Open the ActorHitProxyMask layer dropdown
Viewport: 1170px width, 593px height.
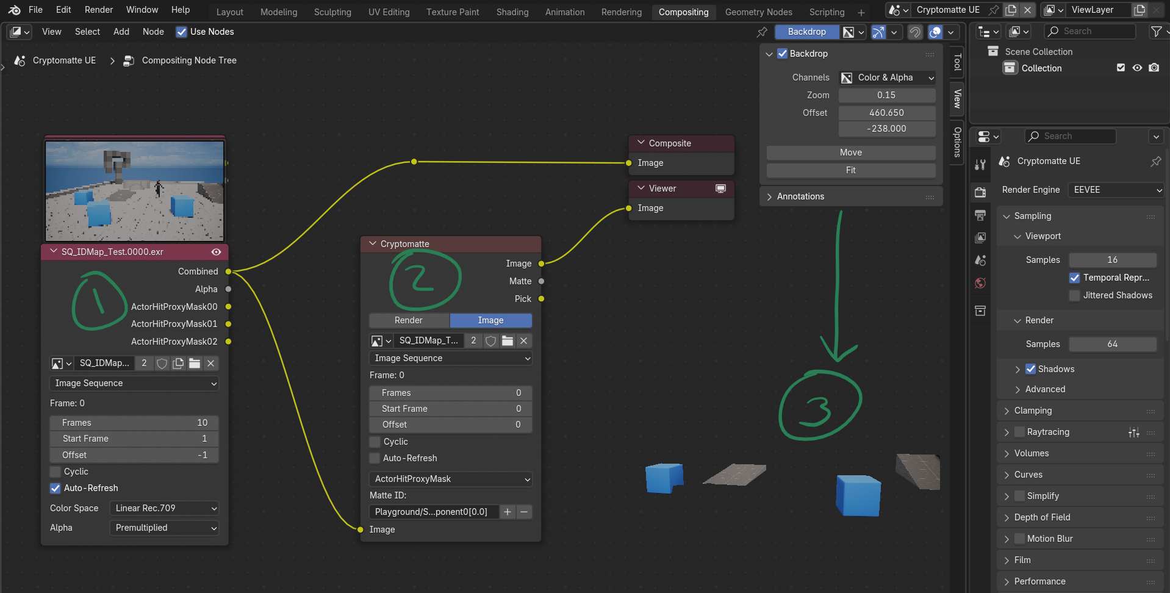point(450,479)
